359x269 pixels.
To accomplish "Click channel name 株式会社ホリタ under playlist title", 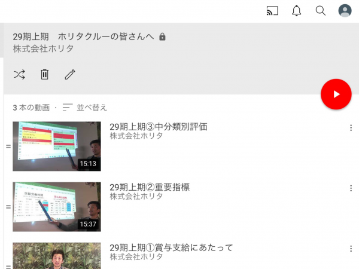I will [43, 48].
